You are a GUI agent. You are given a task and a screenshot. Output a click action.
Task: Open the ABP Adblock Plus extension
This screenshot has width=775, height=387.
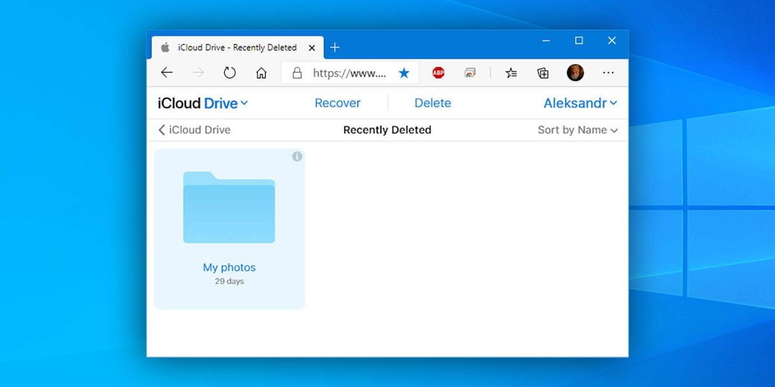point(439,73)
